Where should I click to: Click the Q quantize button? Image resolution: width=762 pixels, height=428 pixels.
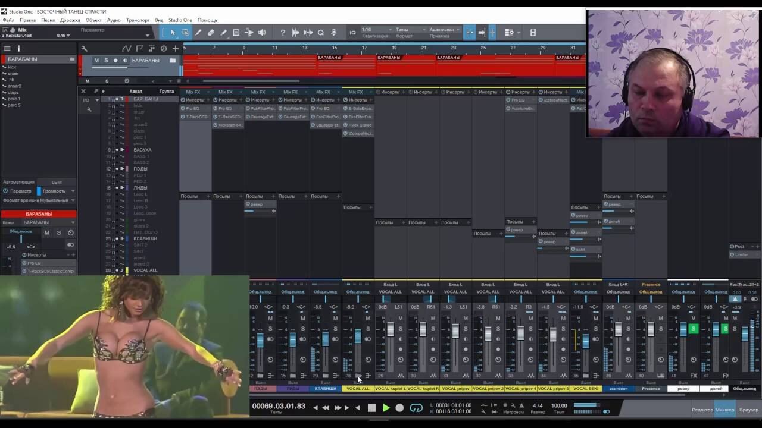(321, 33)
